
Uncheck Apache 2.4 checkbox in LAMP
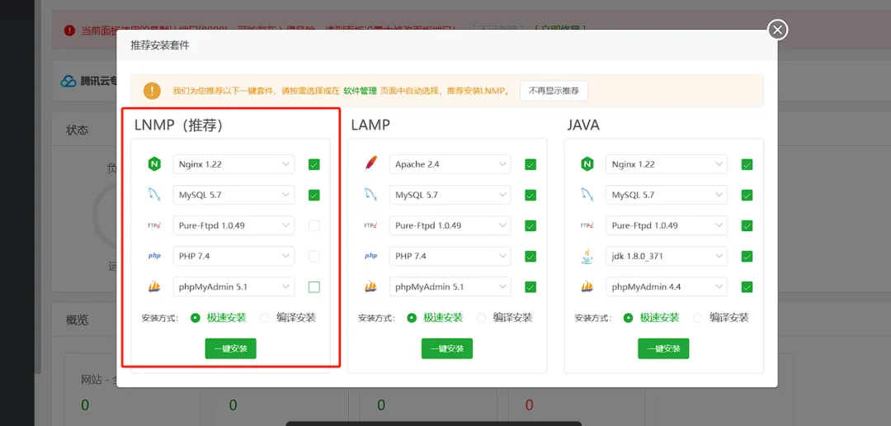pyautogui.click(x=530, y=164)
